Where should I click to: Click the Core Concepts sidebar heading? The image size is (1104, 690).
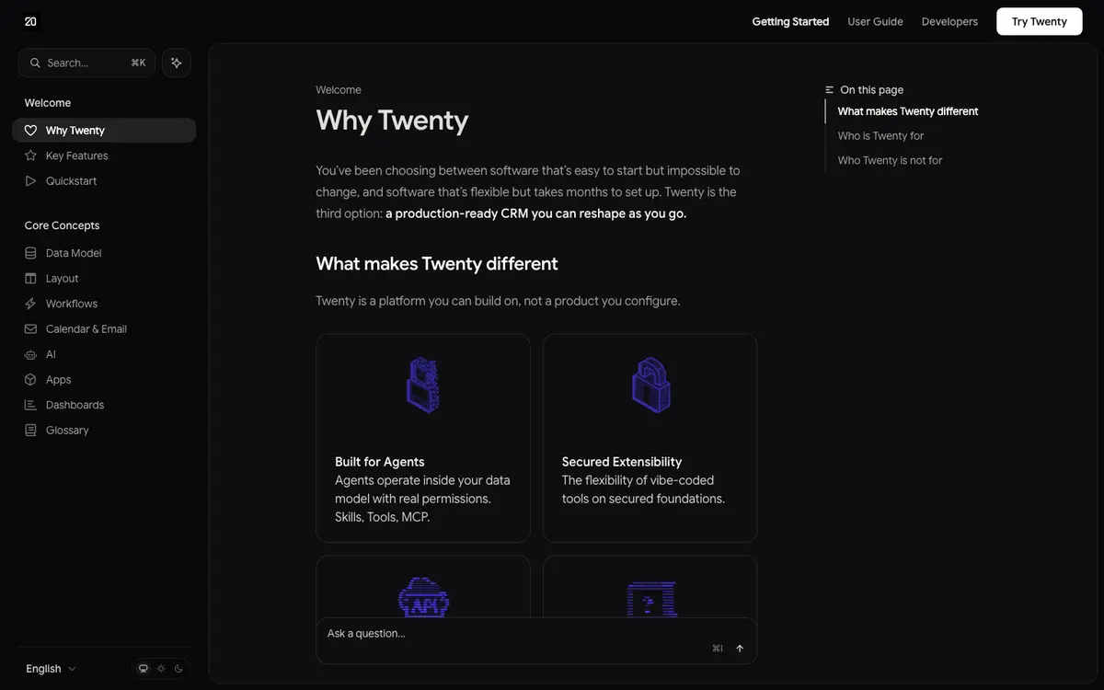62,225
